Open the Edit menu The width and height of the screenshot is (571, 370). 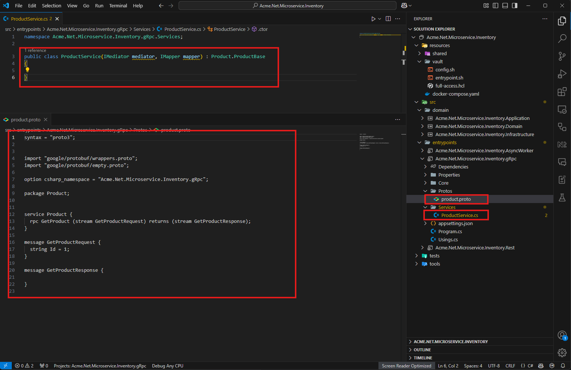(x=32, y=6)
